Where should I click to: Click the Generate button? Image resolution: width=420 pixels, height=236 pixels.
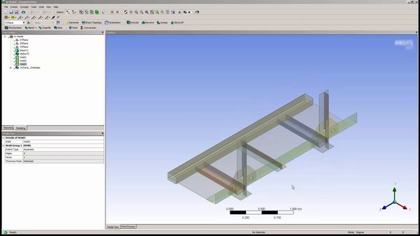point(72,23)
